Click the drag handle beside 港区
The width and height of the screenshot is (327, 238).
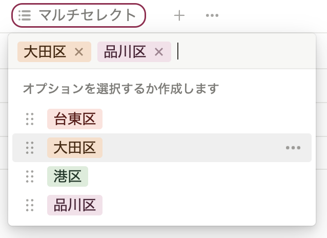(30, 176)
